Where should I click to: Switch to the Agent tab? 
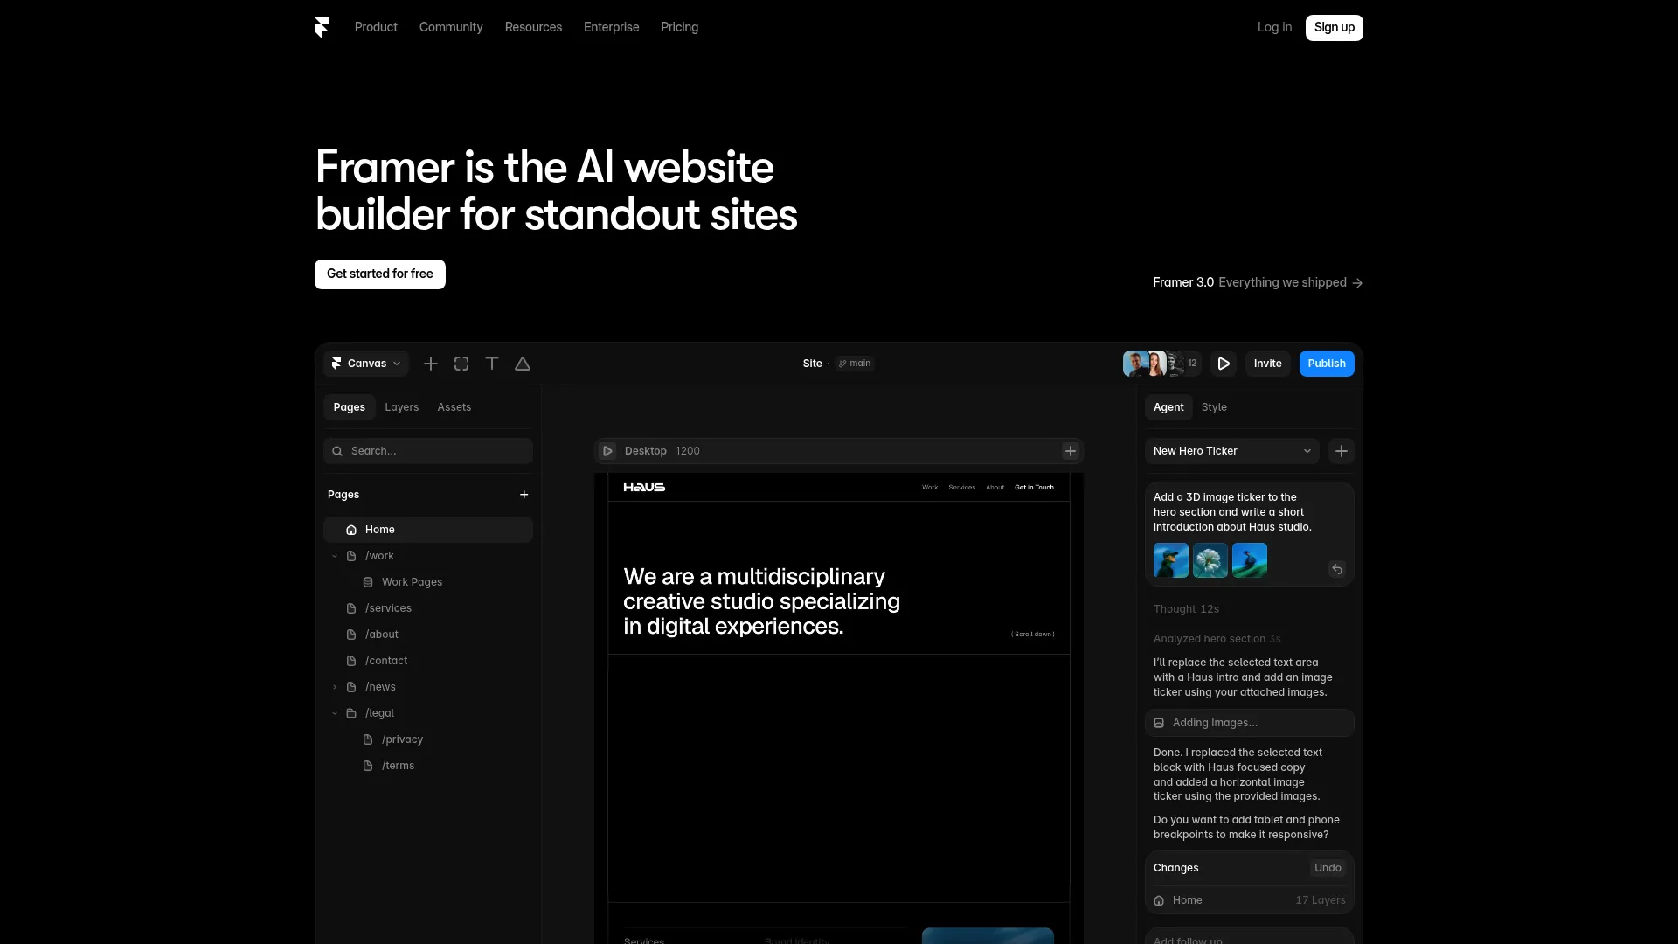1168,407
